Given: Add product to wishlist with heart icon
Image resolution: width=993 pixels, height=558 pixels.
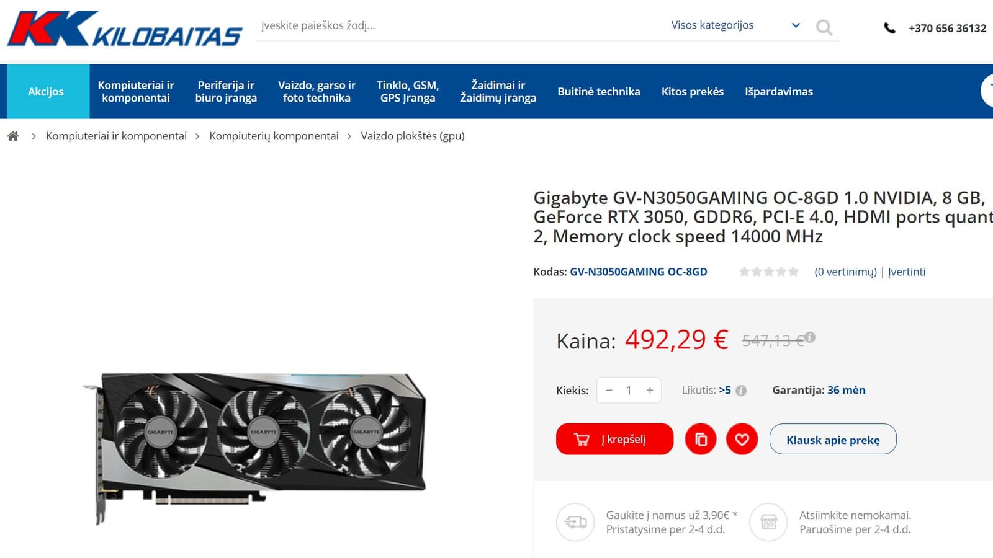Looking at the screenshot, I should (x=742, y=439).
